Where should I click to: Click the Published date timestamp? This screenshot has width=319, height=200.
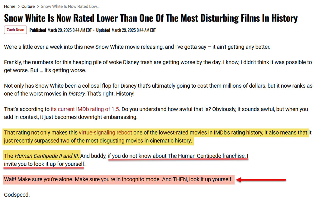(x=69, y=30)
